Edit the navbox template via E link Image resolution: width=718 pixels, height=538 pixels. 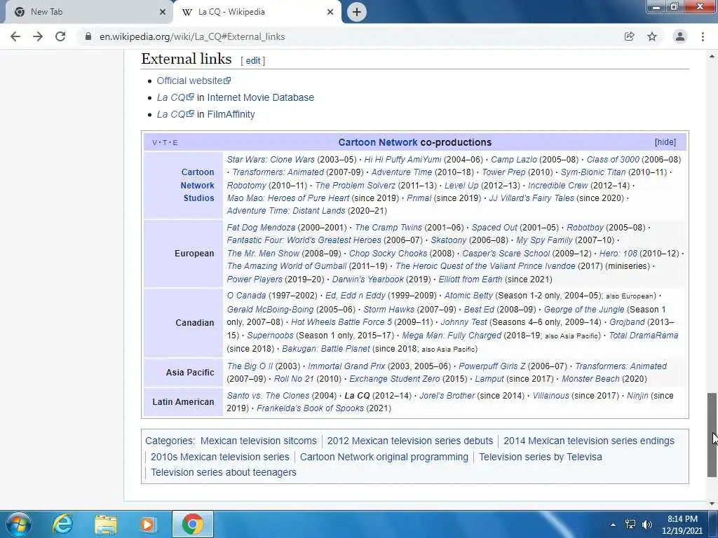point(175,143)
